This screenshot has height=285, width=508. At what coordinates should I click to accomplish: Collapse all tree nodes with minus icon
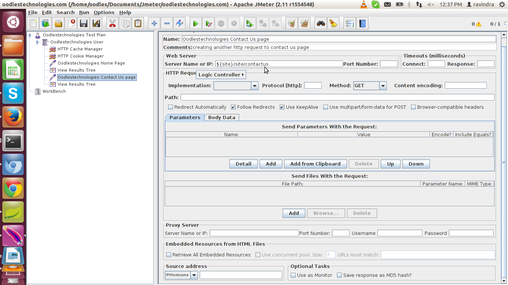coord(167,24)
